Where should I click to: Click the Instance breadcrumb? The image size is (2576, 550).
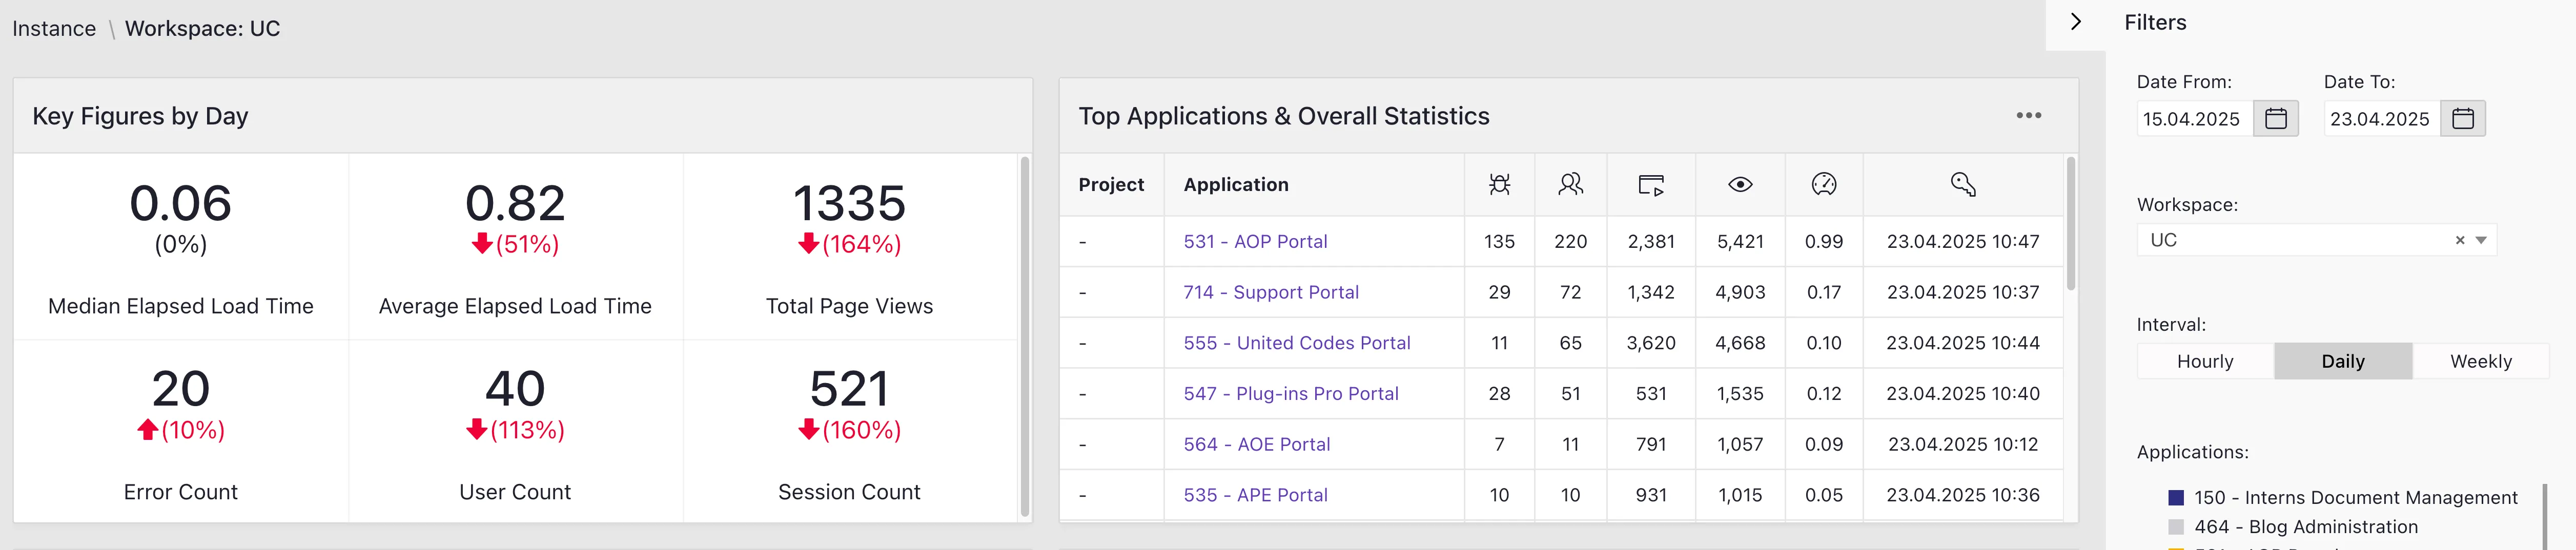point(53,28)
